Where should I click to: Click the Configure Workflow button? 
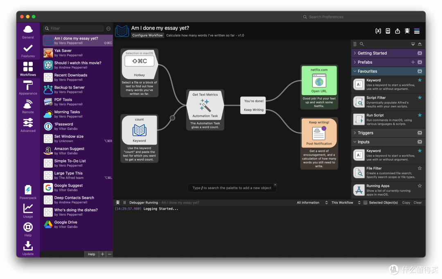[x=147, y=36]
